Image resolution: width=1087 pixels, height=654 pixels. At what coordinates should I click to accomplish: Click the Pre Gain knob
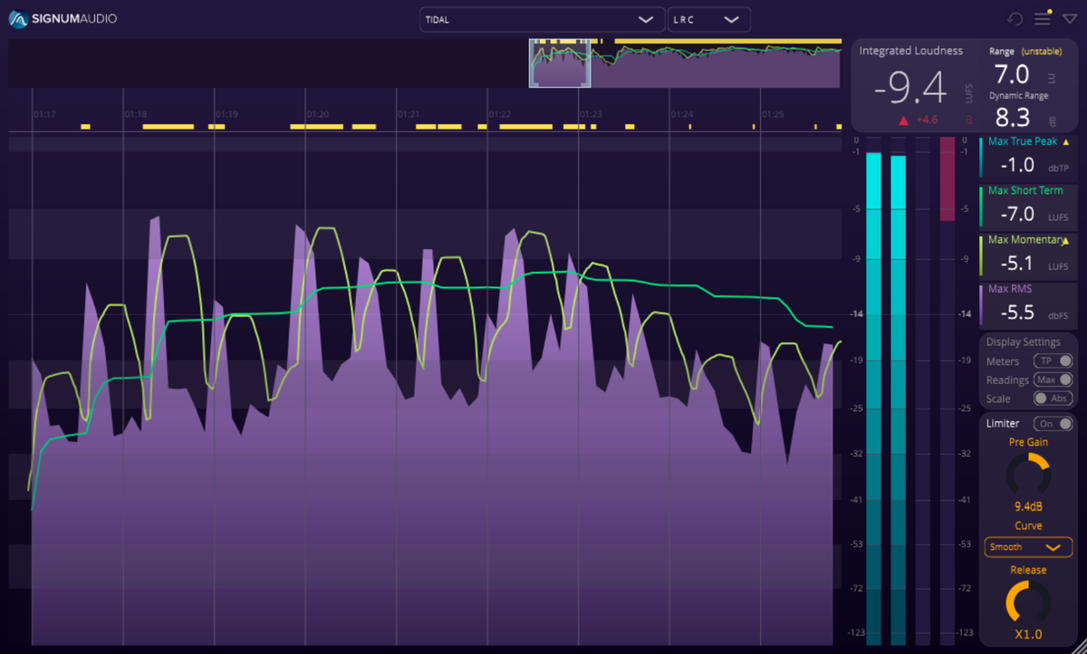click(x=1028, y=475)
